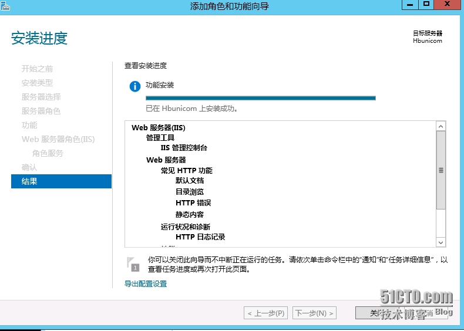Click the 功能安装 status label
This screenshot has height=331, width=464.
pos(160,85)
